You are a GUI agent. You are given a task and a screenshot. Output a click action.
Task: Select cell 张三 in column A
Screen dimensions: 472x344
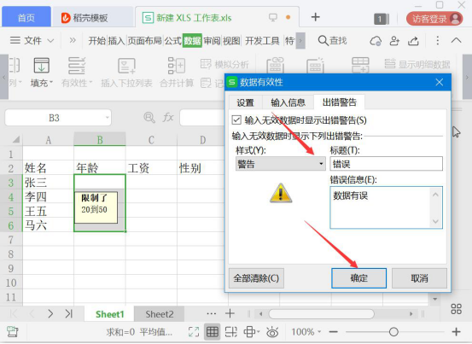click(x=48, y=182)
